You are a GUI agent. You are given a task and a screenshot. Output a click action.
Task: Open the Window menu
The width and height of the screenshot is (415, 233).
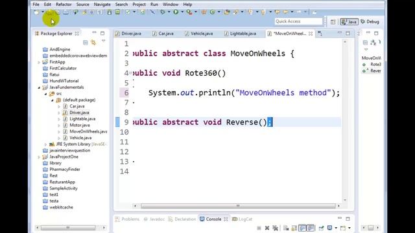pos(171,5)
